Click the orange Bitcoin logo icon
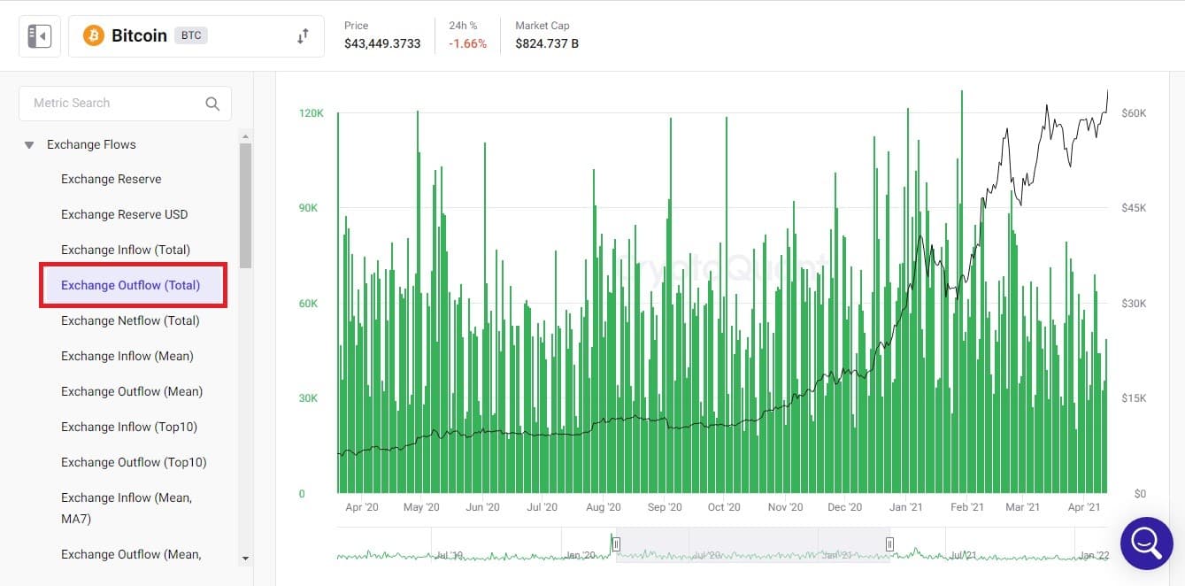The image size is (1185, 586). [93, 36]
